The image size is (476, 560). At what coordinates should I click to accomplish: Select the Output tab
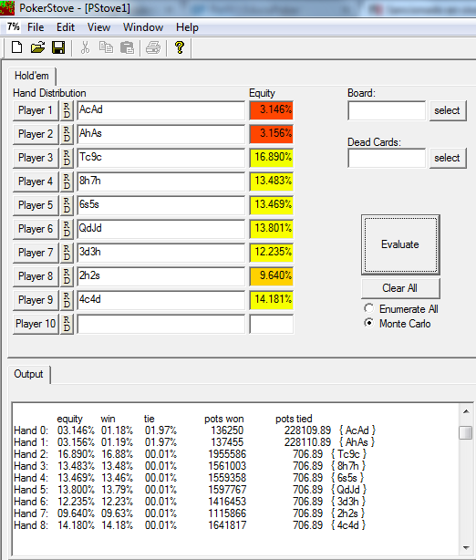point(28,374)
